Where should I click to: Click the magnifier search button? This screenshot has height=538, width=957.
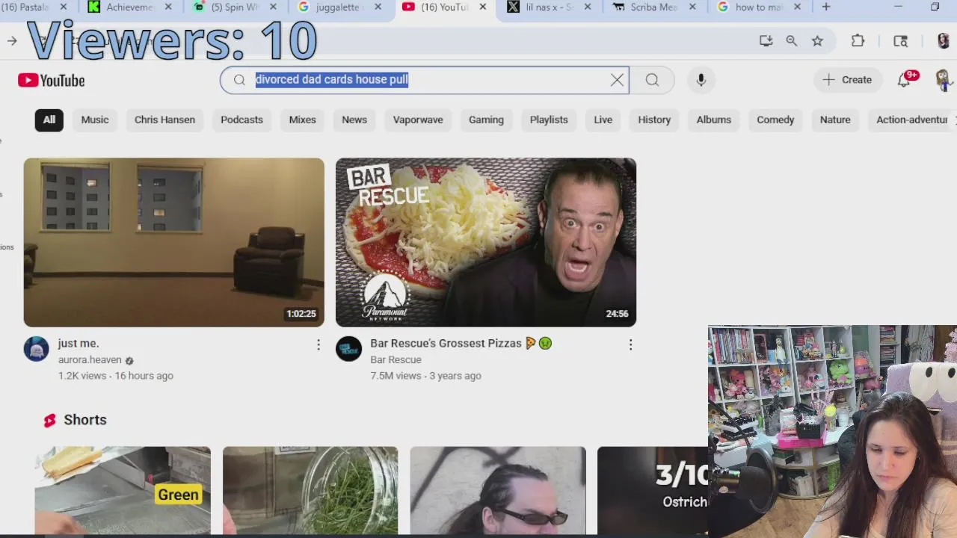652,80
